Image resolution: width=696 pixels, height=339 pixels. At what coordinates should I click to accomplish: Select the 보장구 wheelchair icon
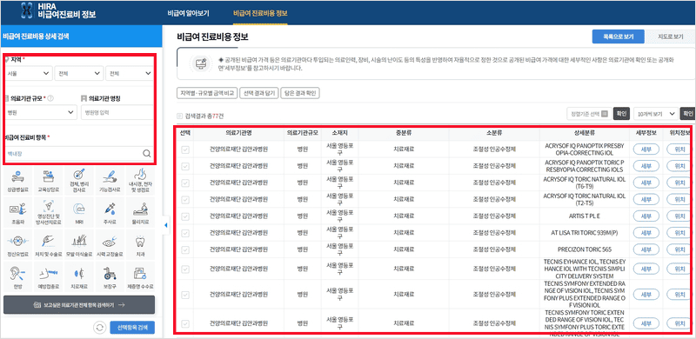(110, 276)
